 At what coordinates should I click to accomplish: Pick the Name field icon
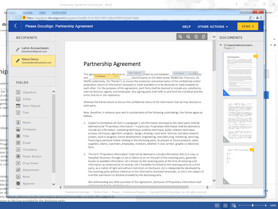[x=18, y=122]
